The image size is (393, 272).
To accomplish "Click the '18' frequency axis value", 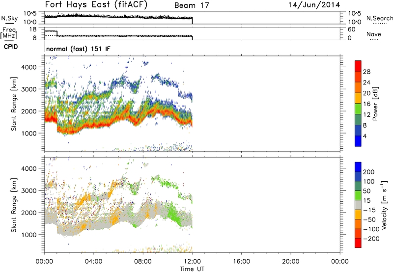I will 32,29.
